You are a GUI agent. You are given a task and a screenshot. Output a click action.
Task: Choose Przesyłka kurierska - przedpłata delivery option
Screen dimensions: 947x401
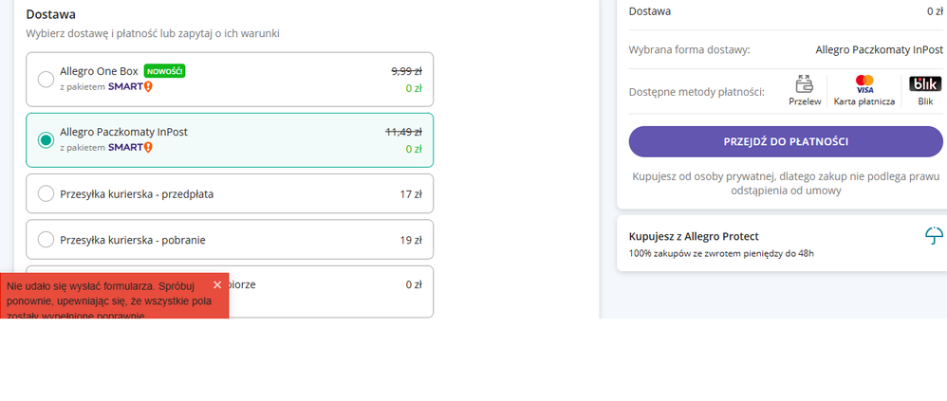tap(230, 193)
